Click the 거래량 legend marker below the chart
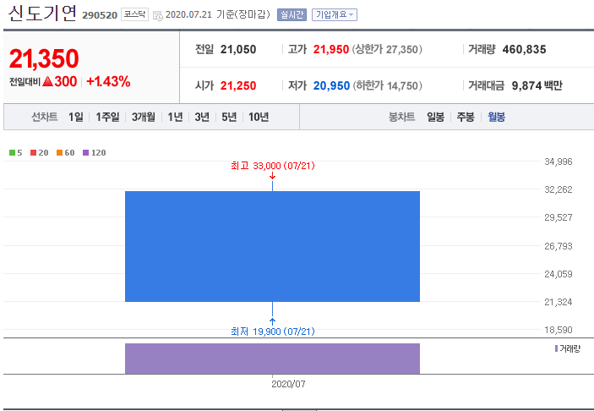The width and height of the screenshot is (594, 411). tap(556, 348)
